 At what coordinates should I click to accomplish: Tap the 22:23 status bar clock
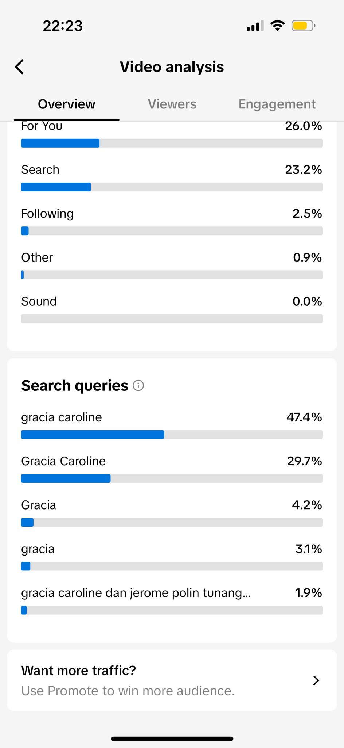[63, 26]
